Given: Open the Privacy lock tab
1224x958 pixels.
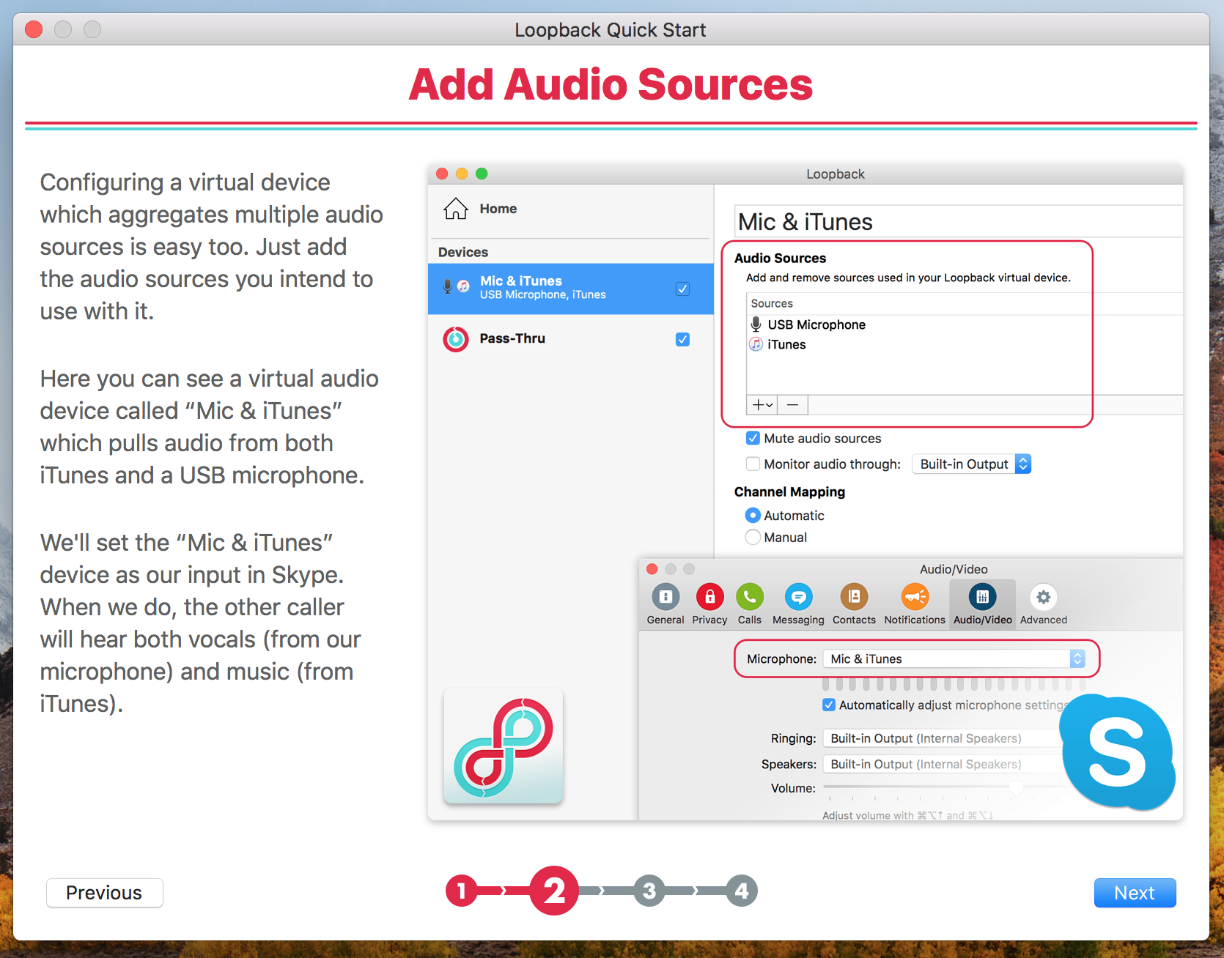Looking at the screenshot, I should pyautogui.click(x=709, y=605).
